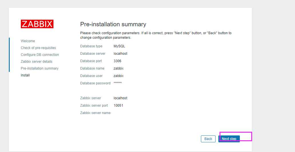Click Pre-installation summary sidebar item
The width and height of the screenshot is (295, 152).
(39, 68)
